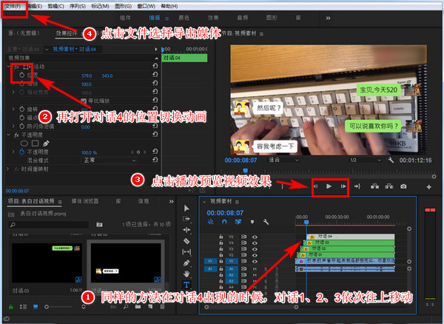Adjust the timeline horizontal zoom bar handle
Viewport: 444px width, 324px height.
tap(296, 307)
